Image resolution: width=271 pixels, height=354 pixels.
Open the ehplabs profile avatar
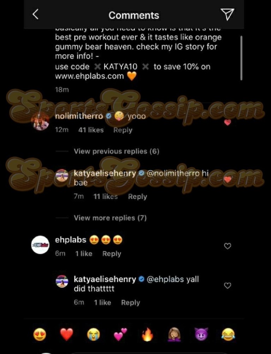pos(40,245)
